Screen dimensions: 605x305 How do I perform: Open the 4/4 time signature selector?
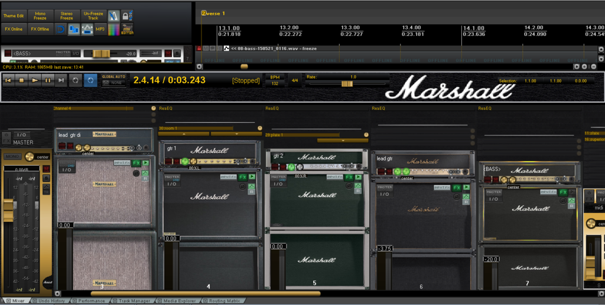[295, 80]
